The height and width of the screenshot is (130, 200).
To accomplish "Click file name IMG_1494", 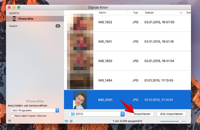I will 105,80.
